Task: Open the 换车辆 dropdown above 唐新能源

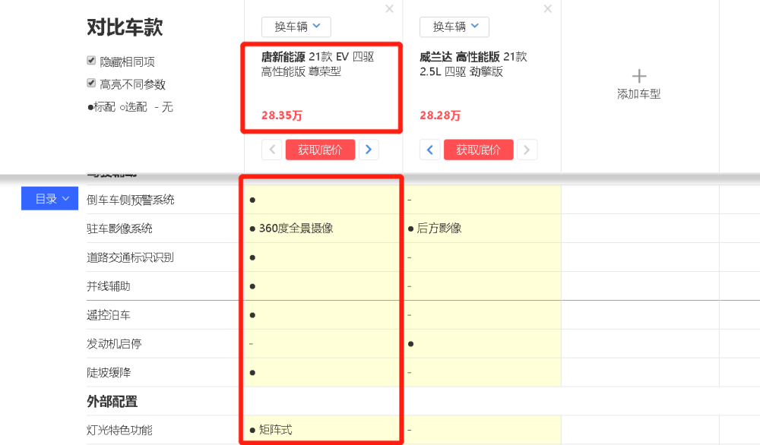Action: [296, 27]
